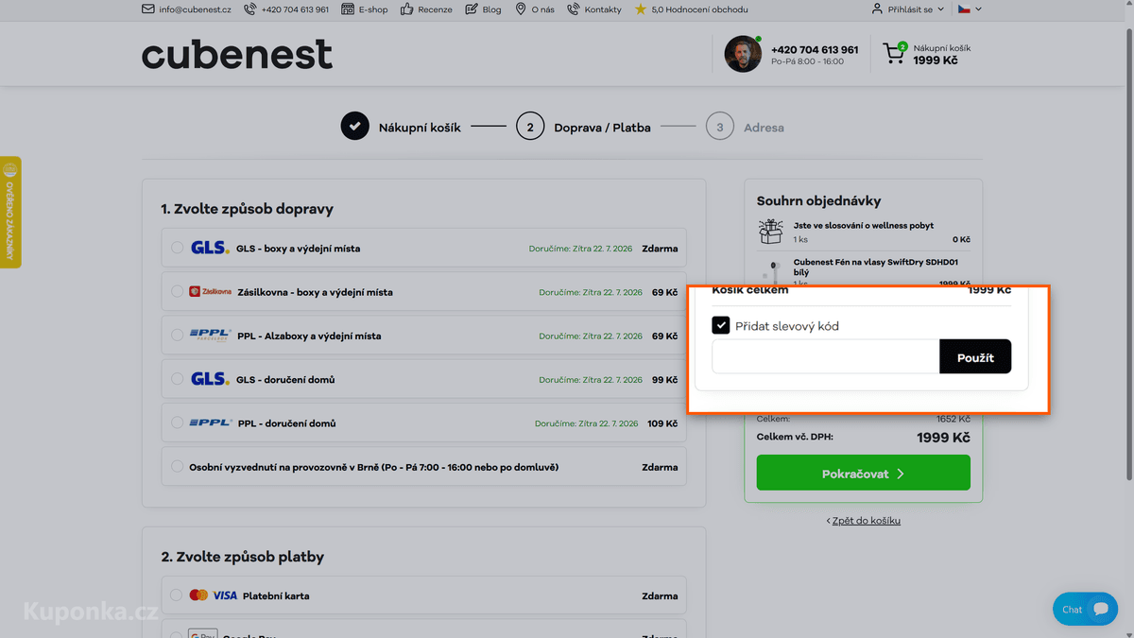Open the Blog menu item
This screenshot has height=638, width=1134.
click(x=484, y=9)
